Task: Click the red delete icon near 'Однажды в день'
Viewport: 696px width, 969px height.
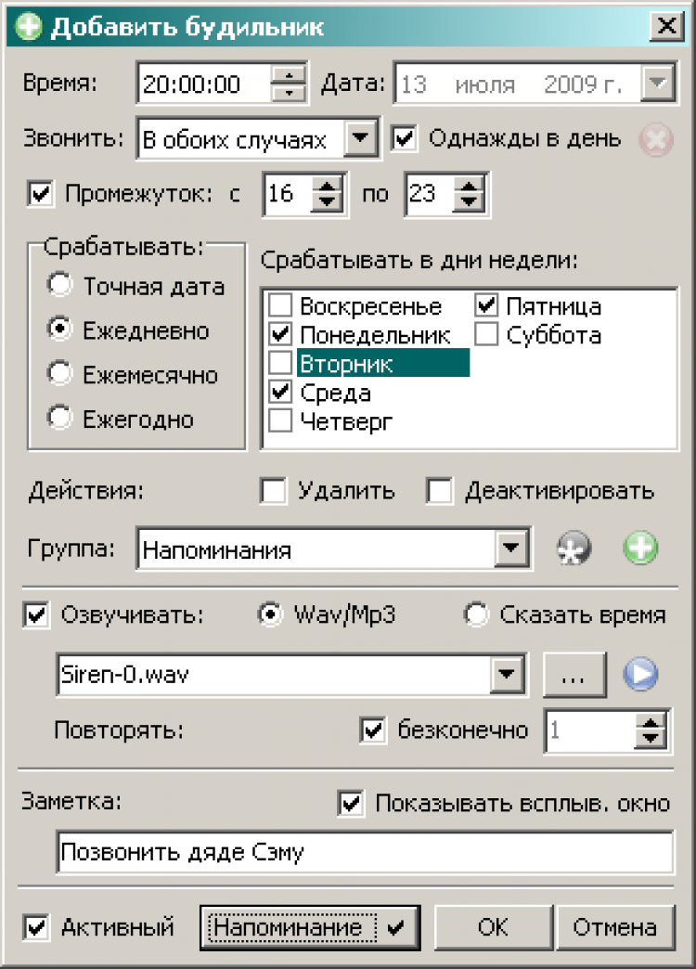Action: (x=655, y=140)
